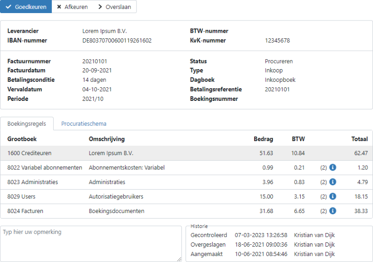Image resolution: width=373 pixels, height=262 pixels.
Task: Click into the opmerking text field
Action: click(91, 243)
